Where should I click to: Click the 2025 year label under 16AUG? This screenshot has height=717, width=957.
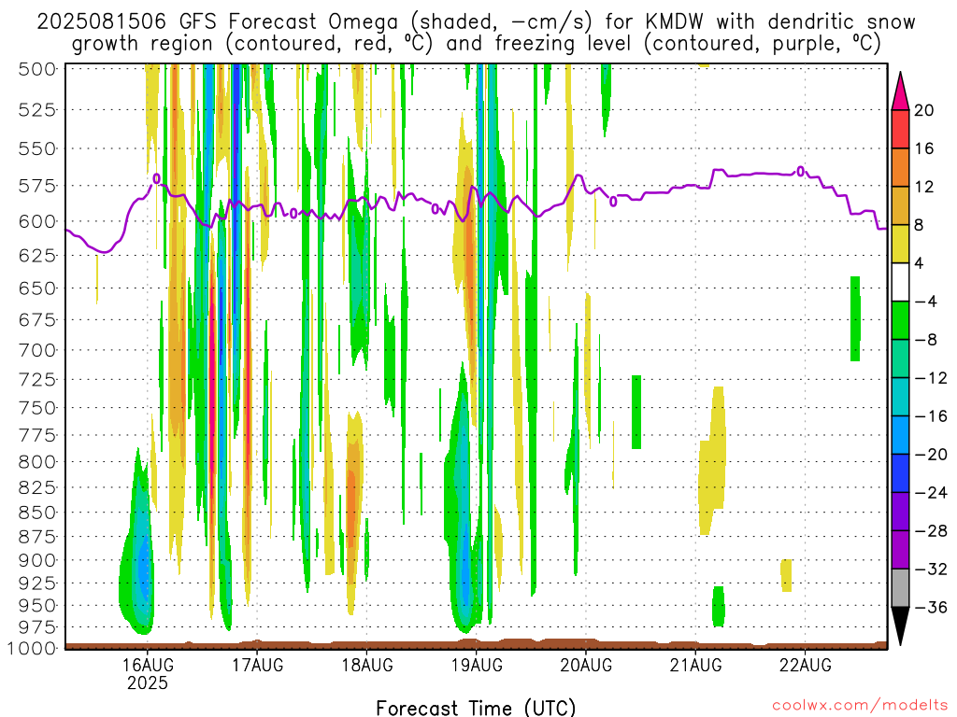147,682
